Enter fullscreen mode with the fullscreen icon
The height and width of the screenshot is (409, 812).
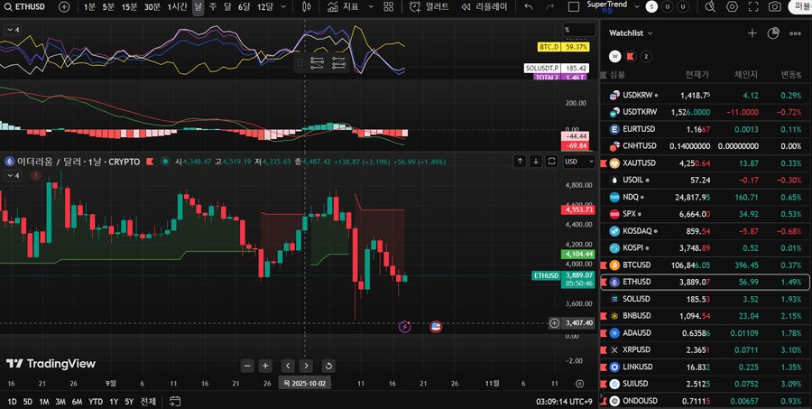(x=752, y=6)
